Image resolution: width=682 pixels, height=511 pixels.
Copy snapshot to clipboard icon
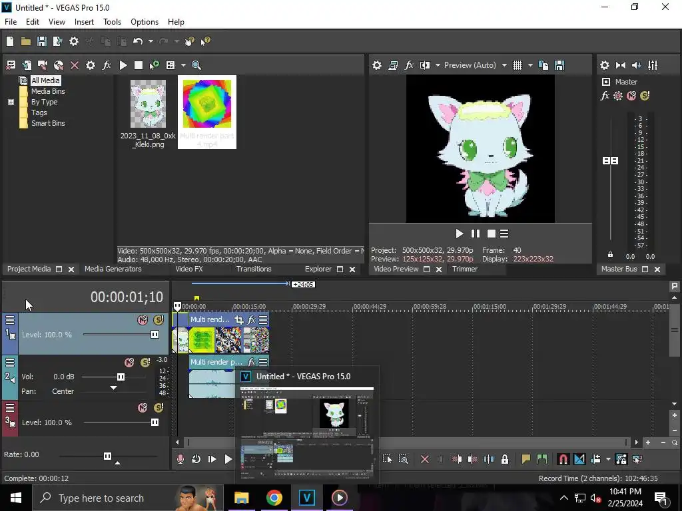(543, 65)
